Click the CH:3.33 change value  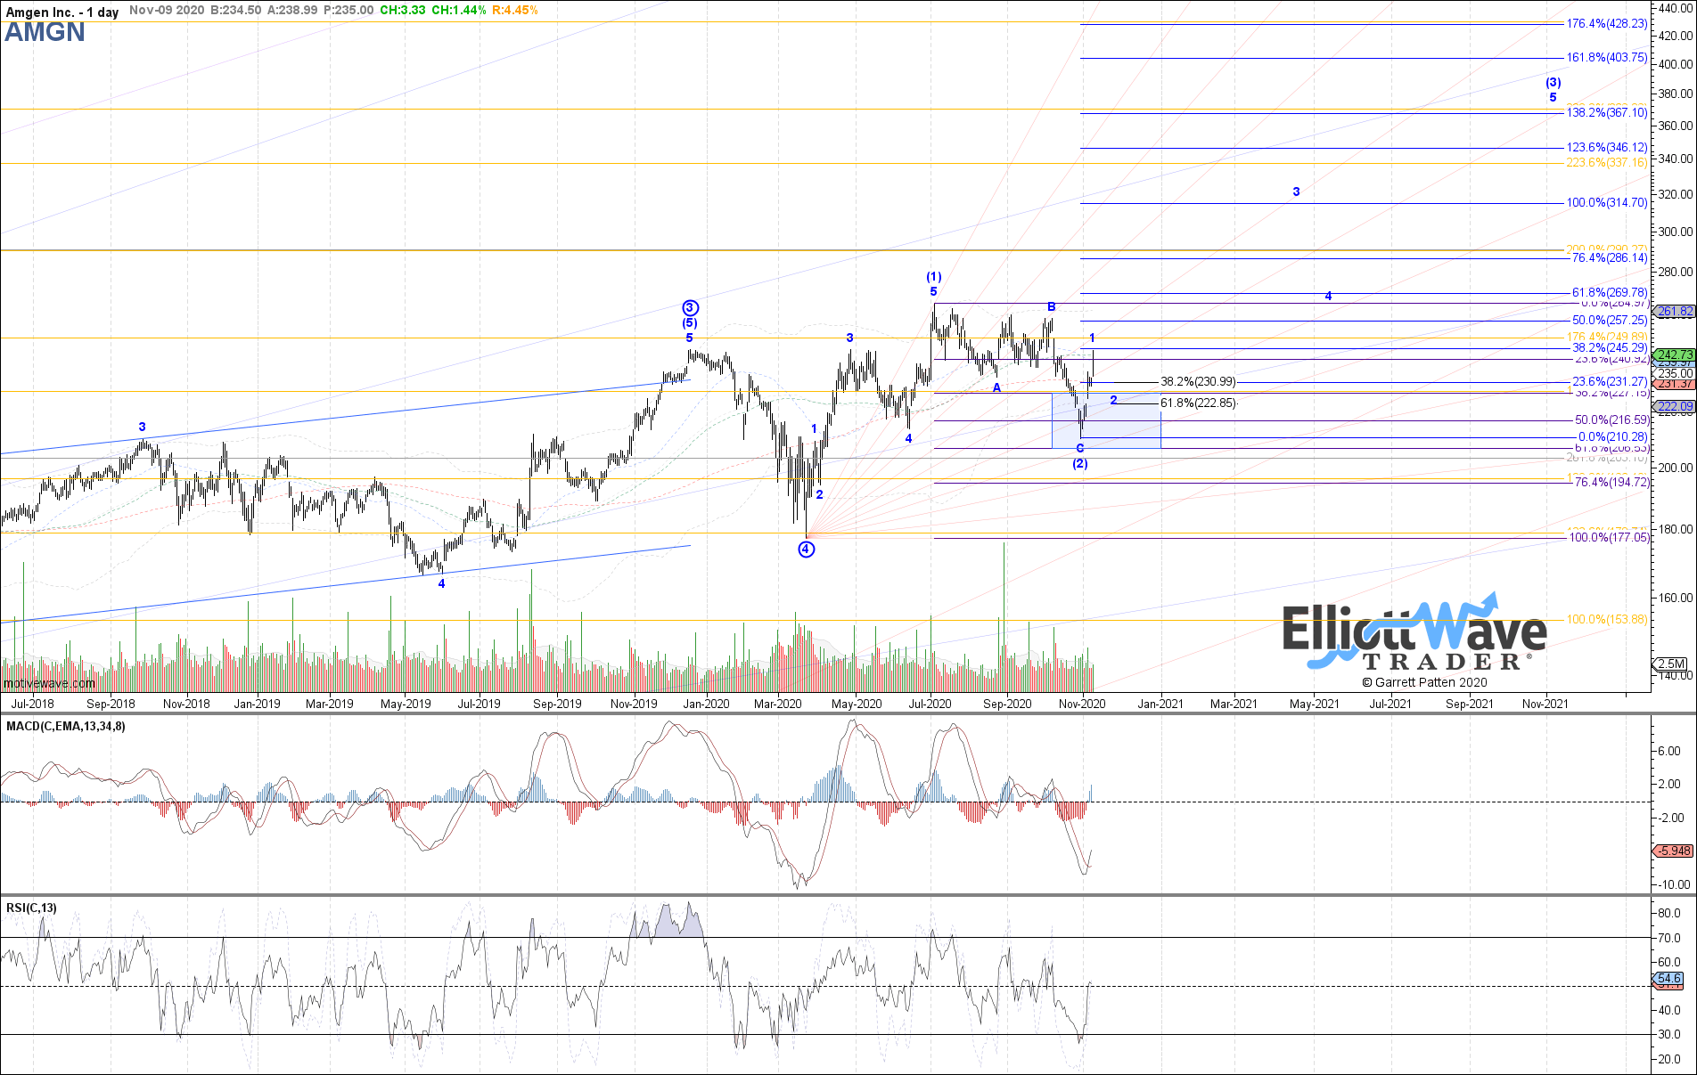[403, 10]
